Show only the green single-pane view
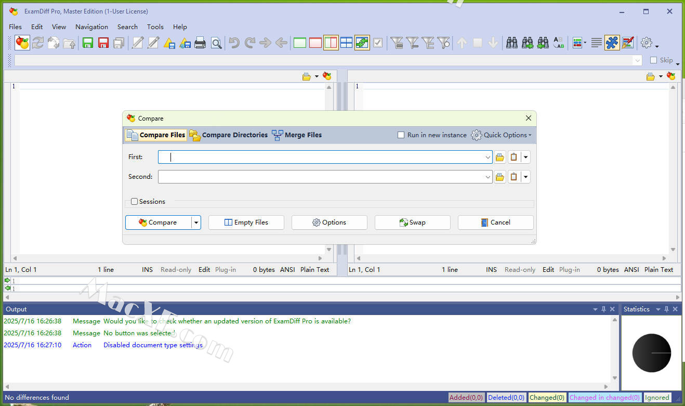685x406 pixels. click(x=300, y=43)
